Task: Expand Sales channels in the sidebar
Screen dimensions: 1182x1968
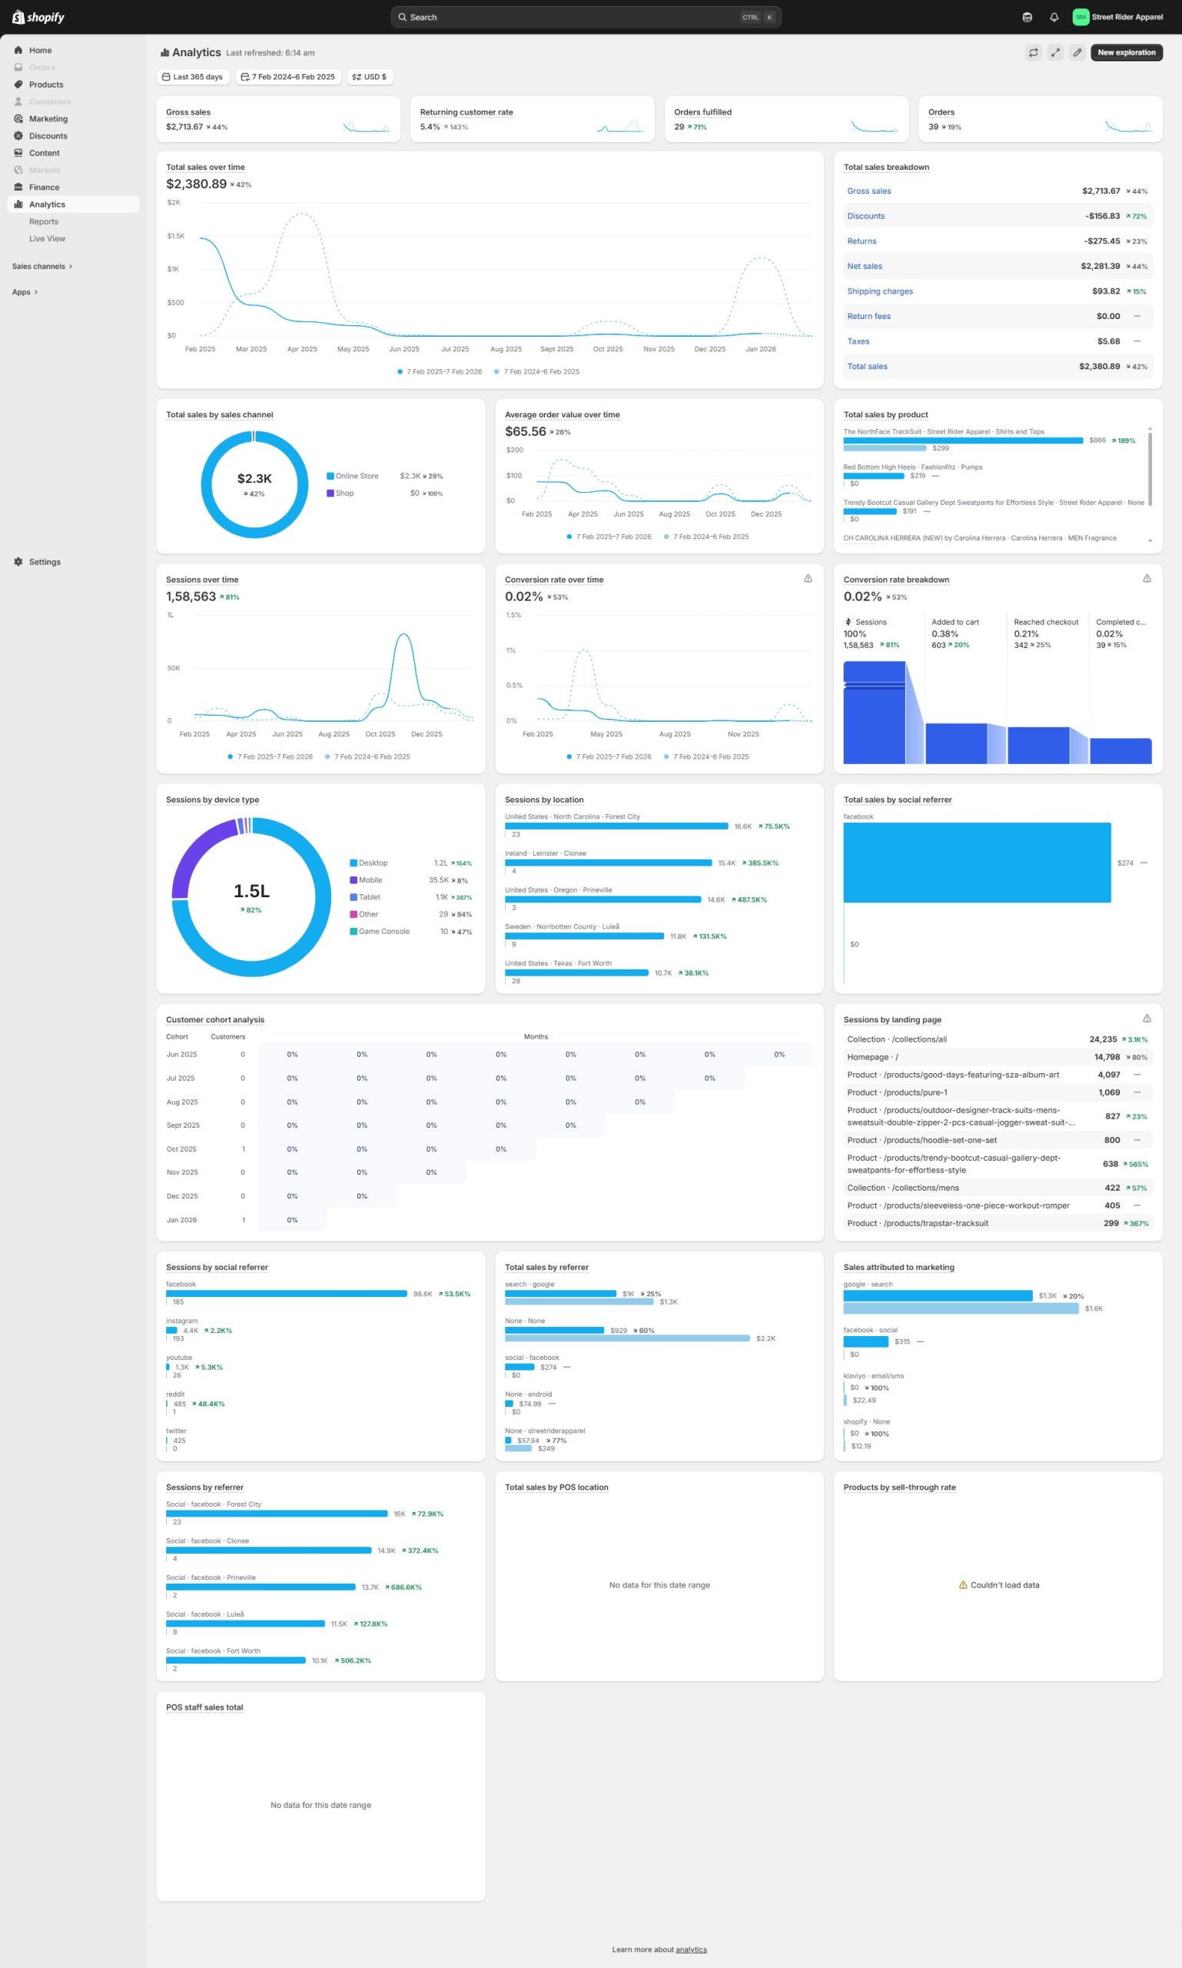Action: point(42,266)
